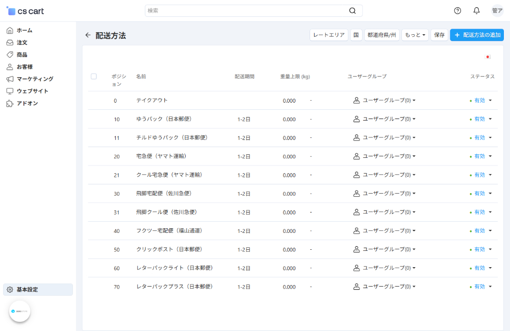Screen dimensions: 510x331
Task: Open the 有効 status dropdown for テイクアウト
Action: (x=480, y=101)
